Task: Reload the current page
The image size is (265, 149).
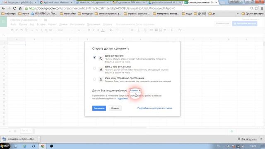Action: [14, 8]
